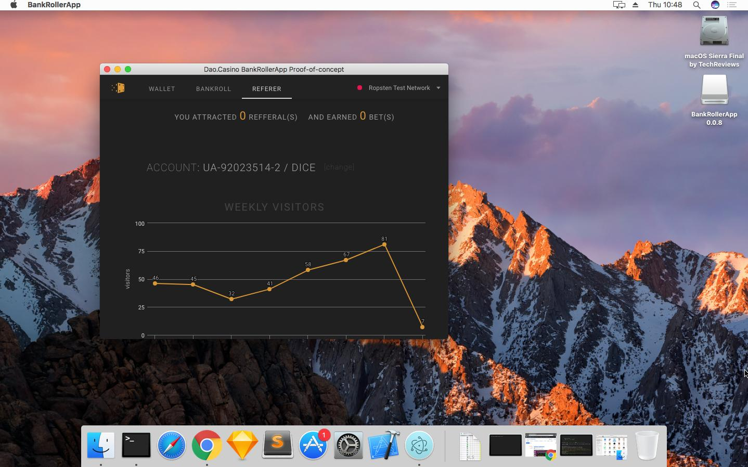The width and height of the screenshot is (748, 467).
Task: Click the Electron app icon in dock
Action: coord(419,445)
